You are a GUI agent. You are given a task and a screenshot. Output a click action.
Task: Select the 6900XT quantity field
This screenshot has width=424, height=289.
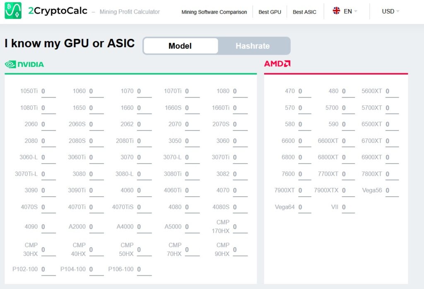click(392, 158)
